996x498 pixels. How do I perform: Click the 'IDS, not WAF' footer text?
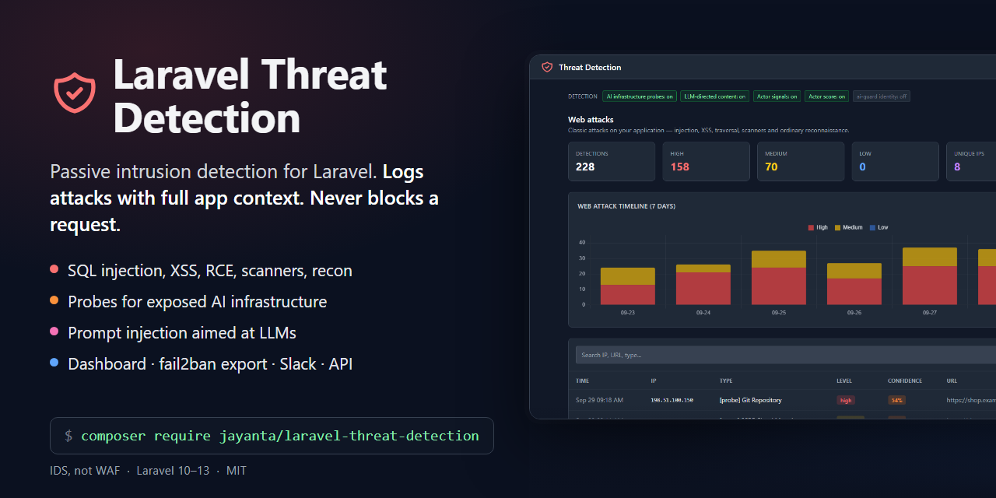[85, 471]
